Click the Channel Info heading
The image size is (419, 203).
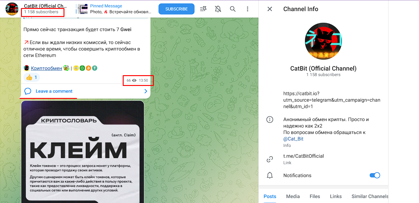point(301,9)
